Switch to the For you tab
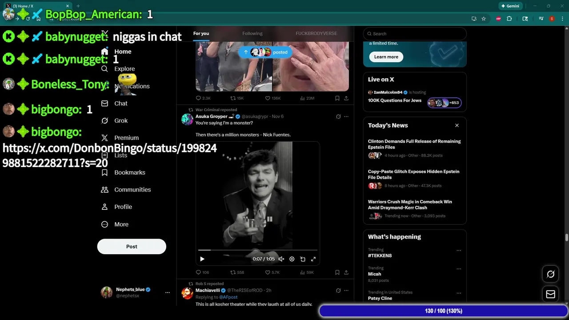 pyautogui.click(x=201, y=33)
